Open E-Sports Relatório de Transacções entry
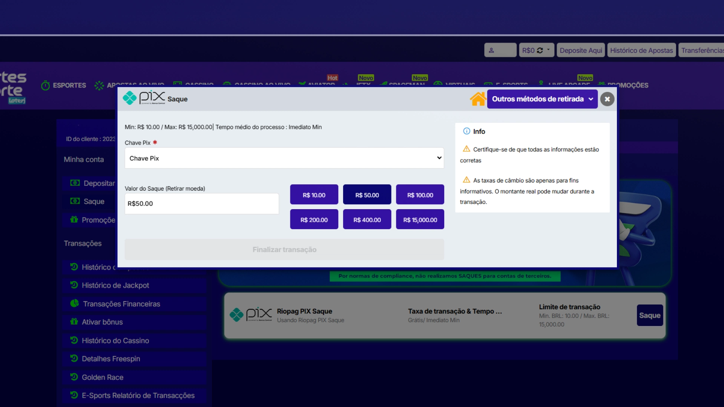This screenshot has width=724, height=407. pyautogui.click(x=134, y=395)
